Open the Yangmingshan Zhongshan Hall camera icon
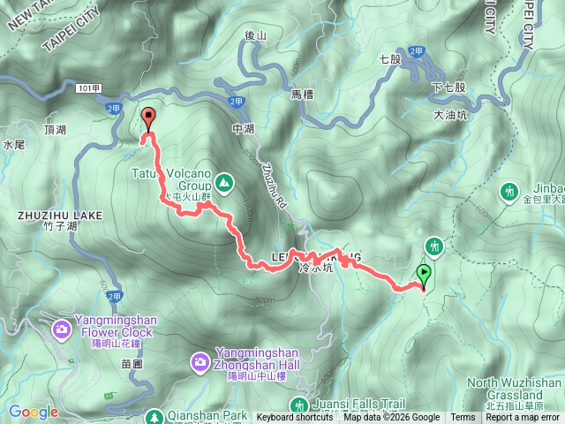Screen dimensions: 565x424 pyautogui.click(x=200, y=362)
